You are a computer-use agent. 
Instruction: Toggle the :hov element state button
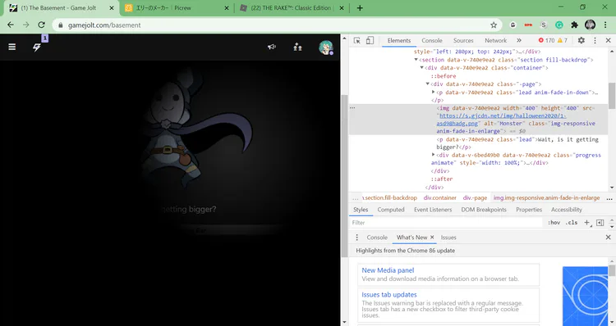tap(554, 223)
